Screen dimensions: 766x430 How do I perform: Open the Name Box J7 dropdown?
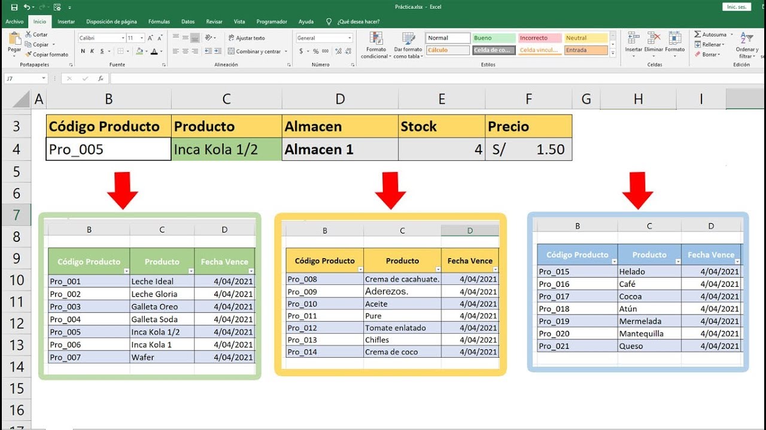[x=44, y=78]
